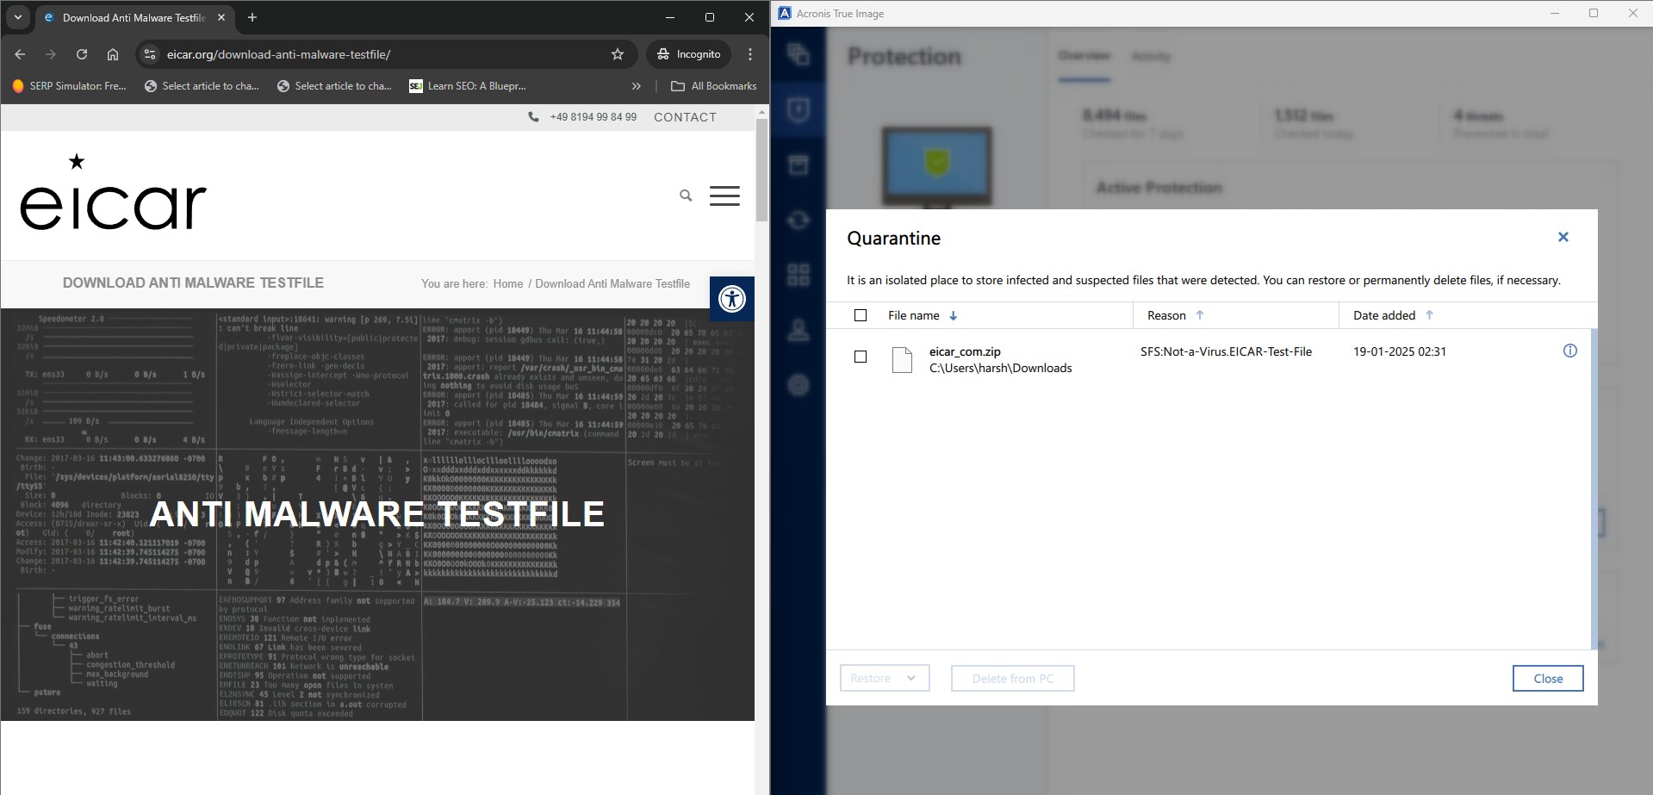The width and height of the screenshot is (1653, 795).
Task: Open Chrome home page icon
Action: [x=113, y=54]
